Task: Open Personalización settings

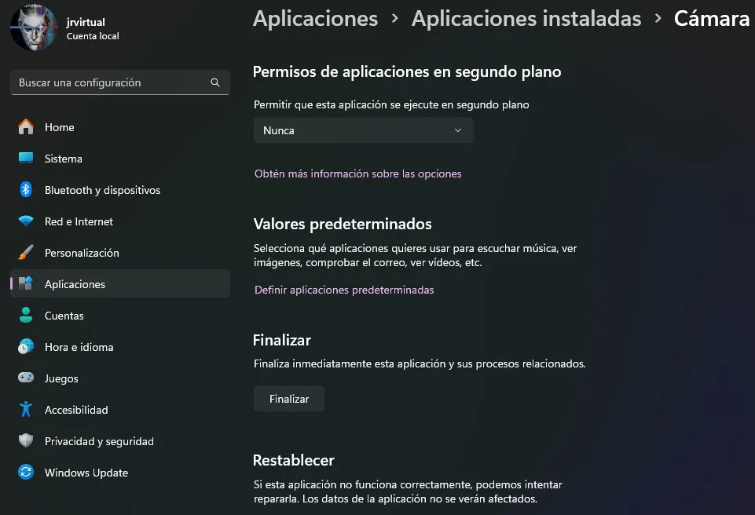Action: [120, 253]
